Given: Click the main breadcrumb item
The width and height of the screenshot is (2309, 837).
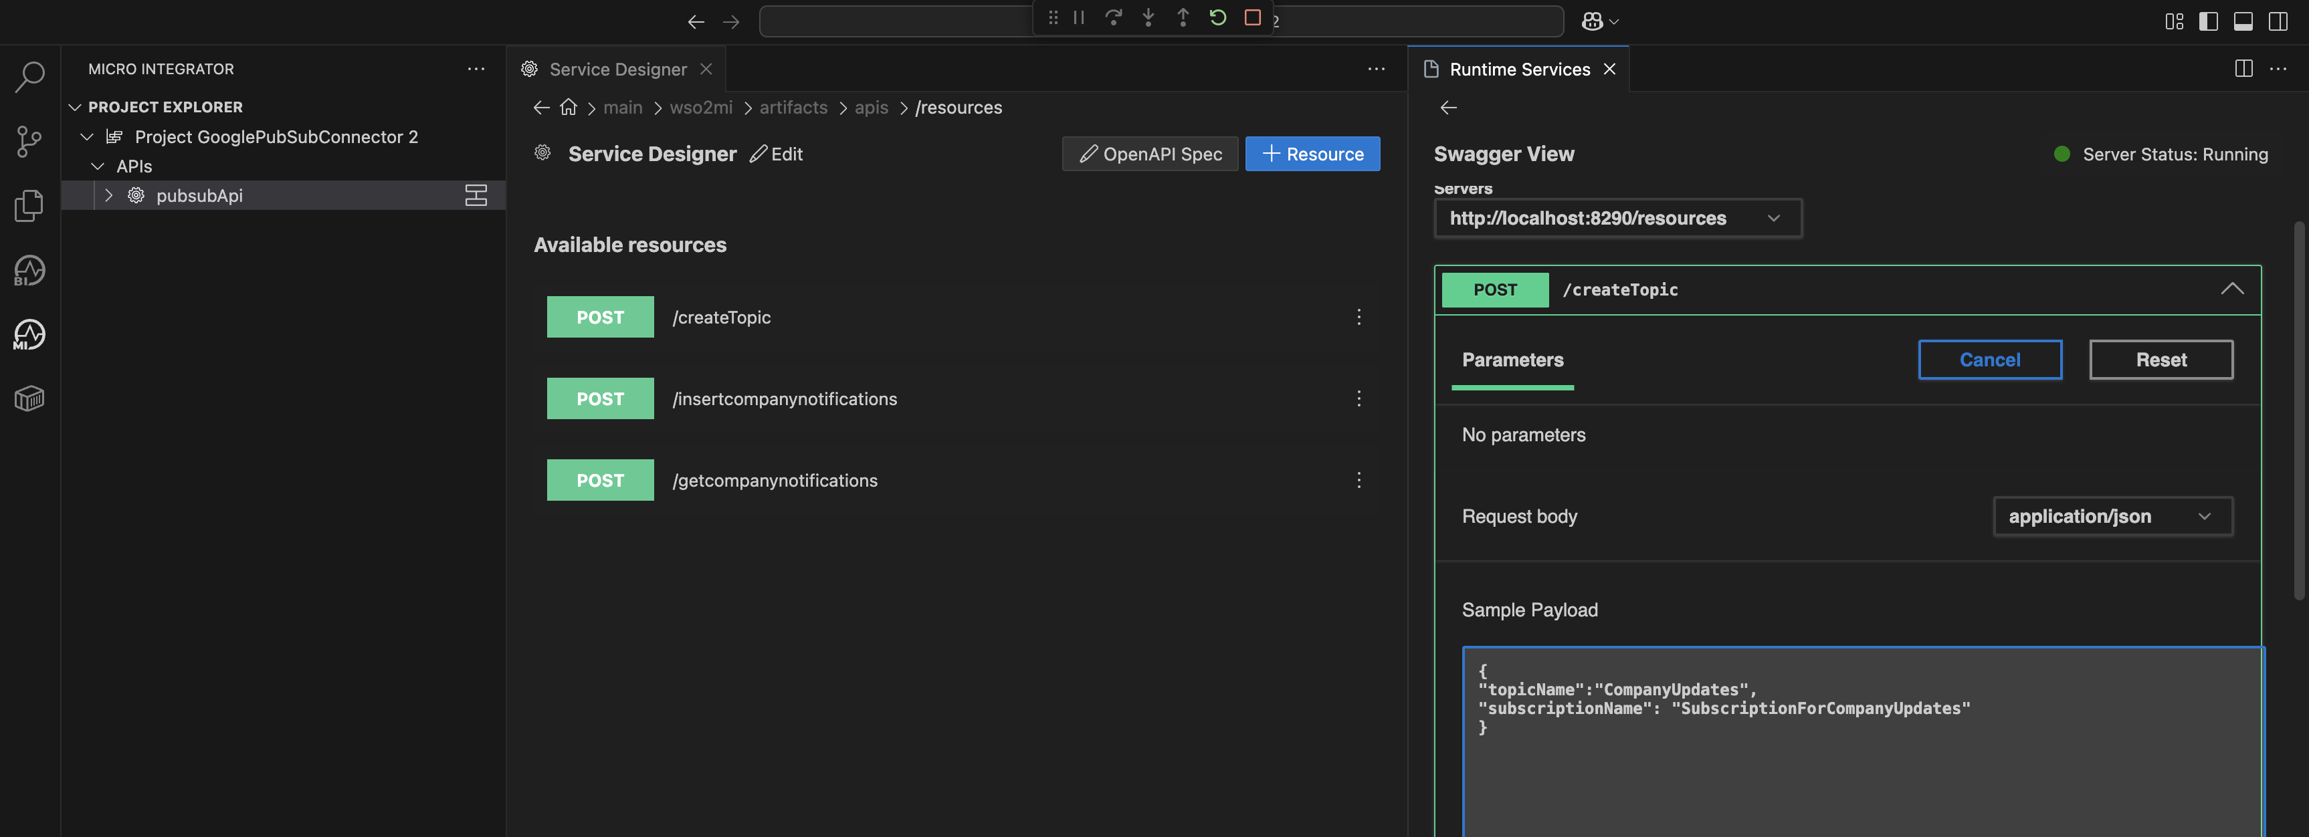Looking at the screenshot, I should pos(623,108).
